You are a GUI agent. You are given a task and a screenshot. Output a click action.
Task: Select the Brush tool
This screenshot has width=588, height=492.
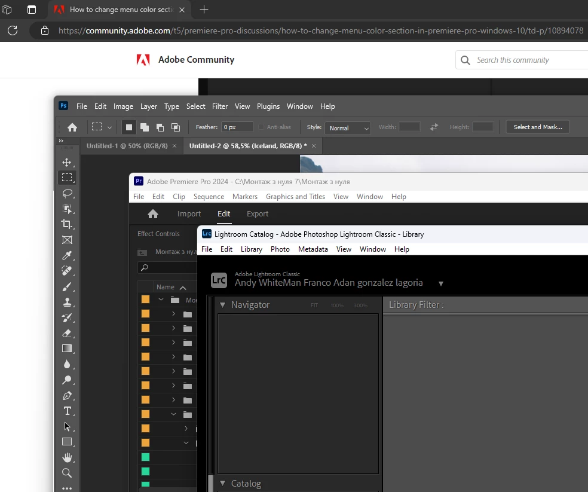click(x=67, y=287)
